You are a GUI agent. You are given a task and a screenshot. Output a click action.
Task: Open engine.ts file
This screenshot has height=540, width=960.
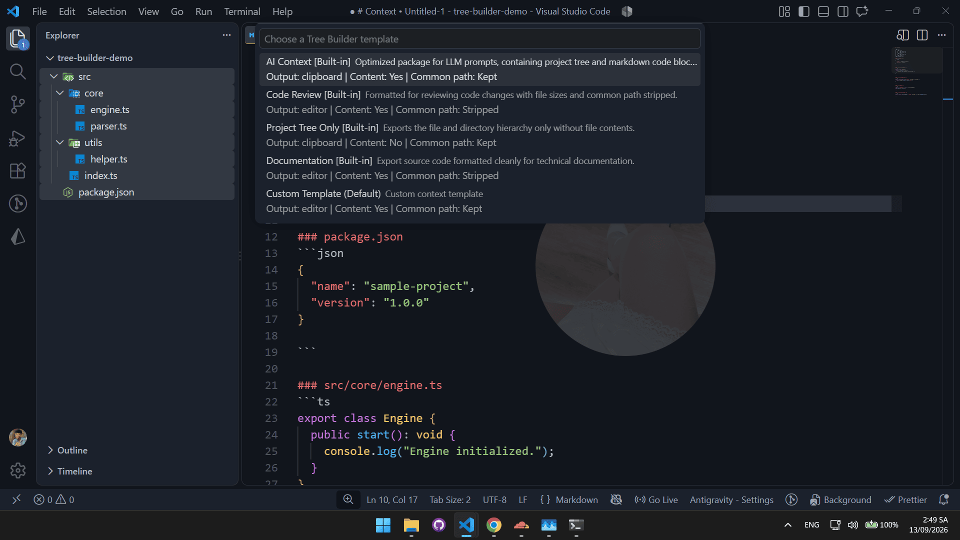pyautogui.click(x=137, y=109)
